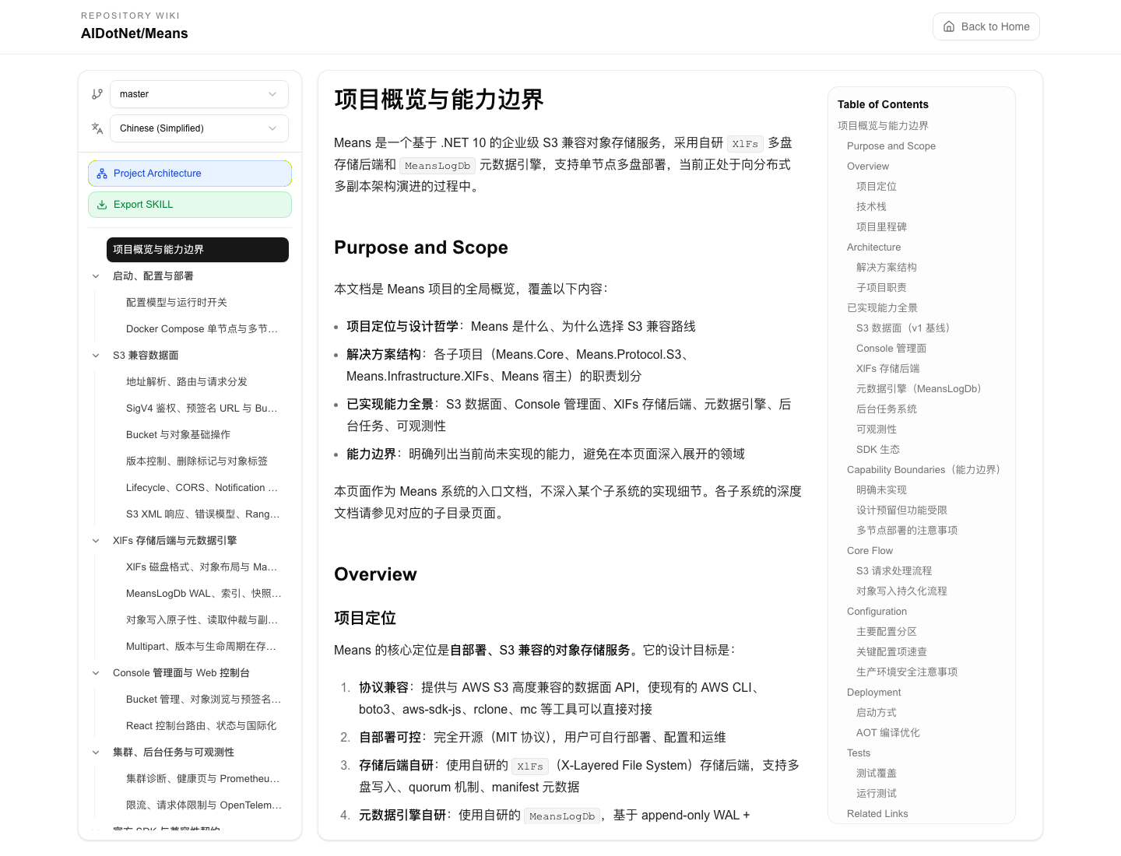Screen dimensions: 1121x856
Task: Open MeansLogDb WAL、索引、快照 page
Action: click(204, 594)
